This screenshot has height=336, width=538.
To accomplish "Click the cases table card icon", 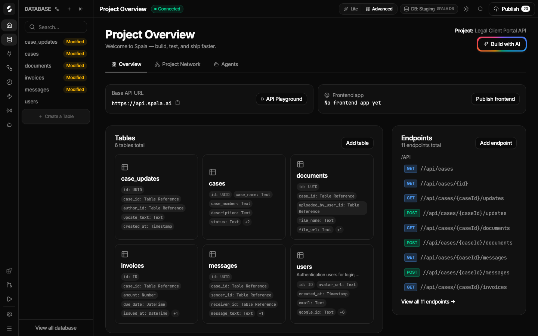I will pos(213,172).
